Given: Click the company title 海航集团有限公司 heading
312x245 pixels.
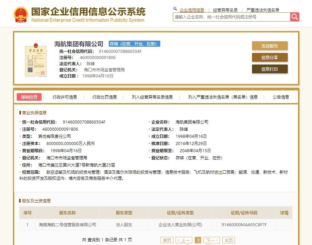Looking at the screenshot, I should (79, 44).
